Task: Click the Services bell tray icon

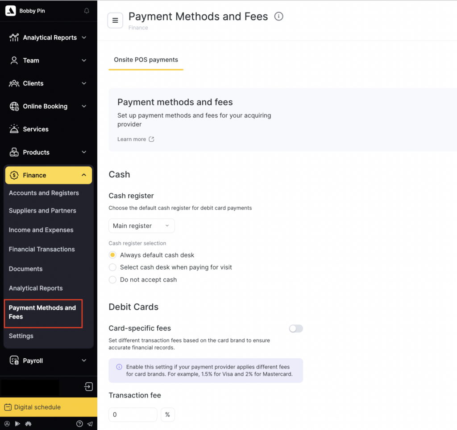Action: click(14, 129)
